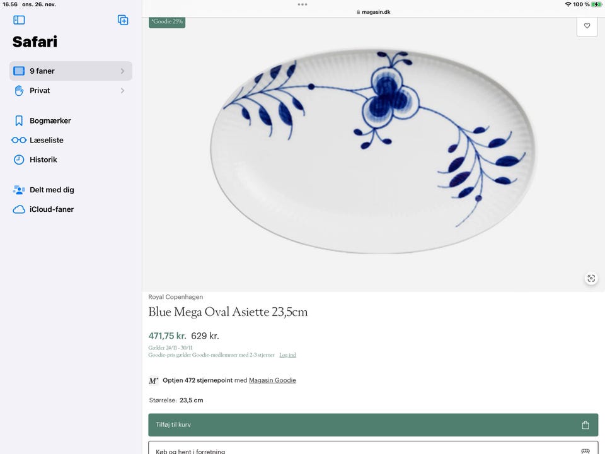Switch to Privat browsing tabs
The height and width of the screenshot is (454, 605).
click(x=40, y=91)
